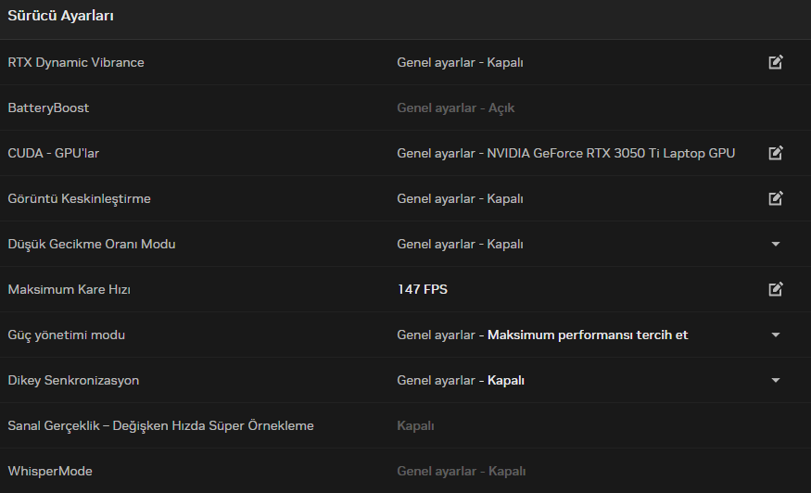The image size is (811, 493).
Task: Open the CUDA - GPU'lar edit icon
Action: point(776,153)
